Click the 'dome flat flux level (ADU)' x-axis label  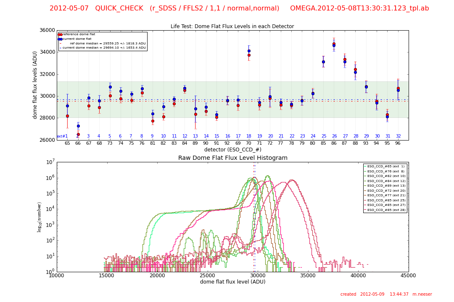tap(232, 282)
